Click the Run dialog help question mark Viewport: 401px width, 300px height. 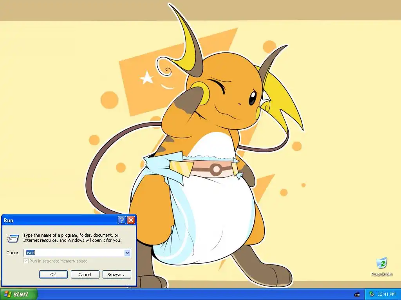[x=122, y=220]
